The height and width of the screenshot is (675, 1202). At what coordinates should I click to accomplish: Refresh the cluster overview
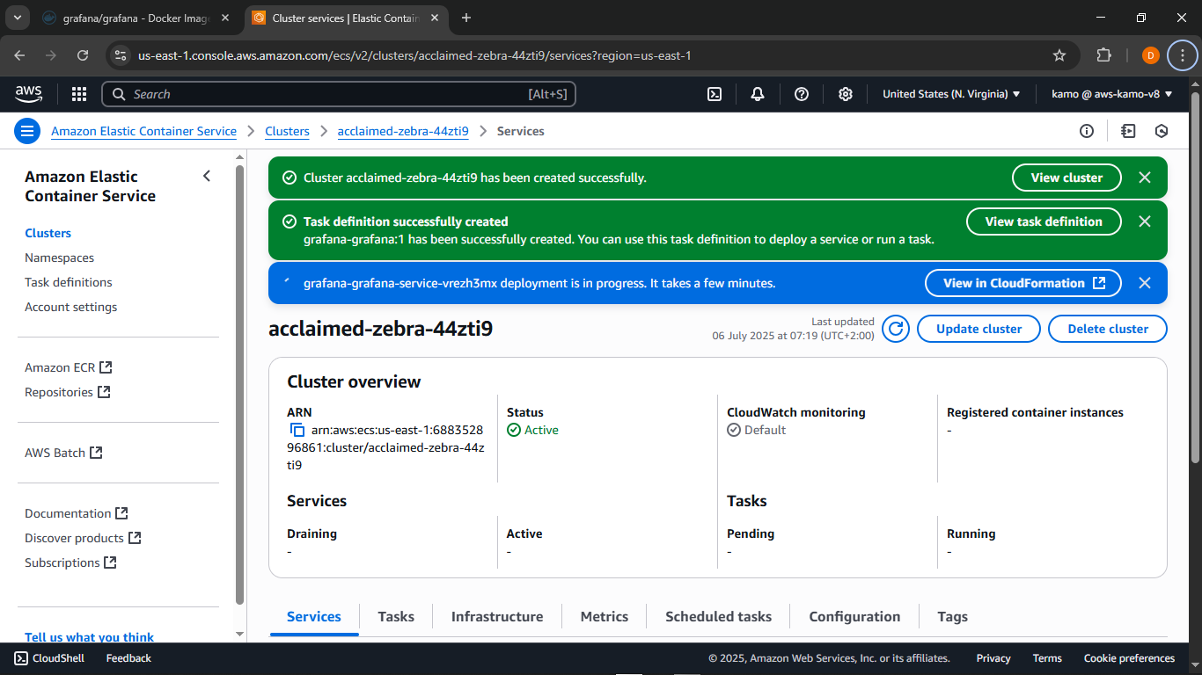895,328
